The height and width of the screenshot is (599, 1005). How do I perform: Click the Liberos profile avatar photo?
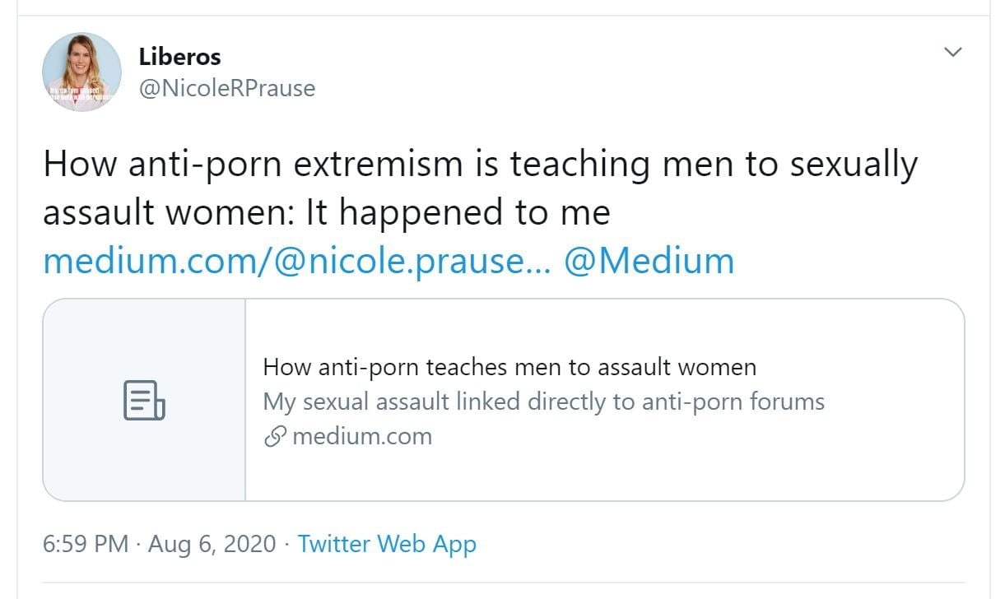coord(81,72)
